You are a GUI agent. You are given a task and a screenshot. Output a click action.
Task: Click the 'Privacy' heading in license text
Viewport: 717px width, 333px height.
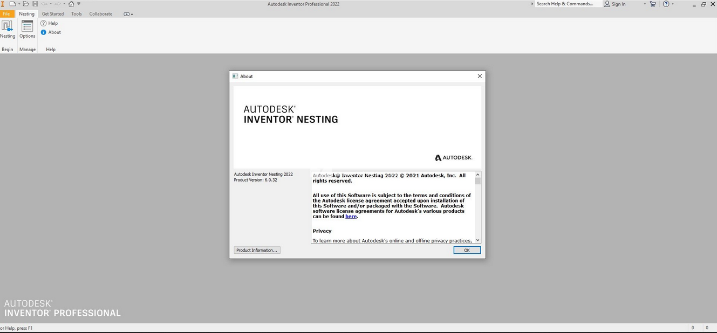point(322,231)
